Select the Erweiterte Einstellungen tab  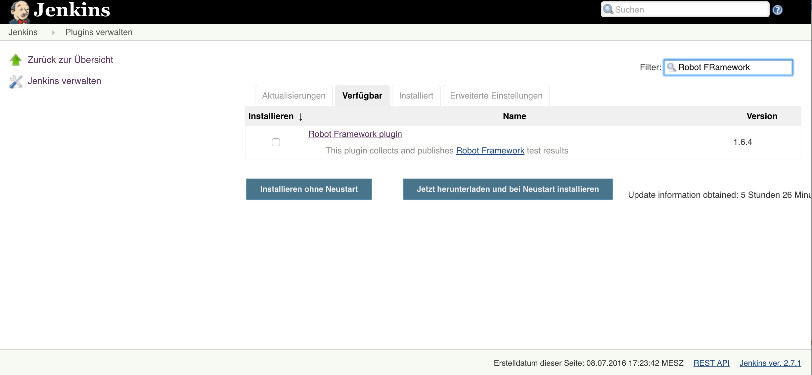pyautogui.click(x=496, y=96)
